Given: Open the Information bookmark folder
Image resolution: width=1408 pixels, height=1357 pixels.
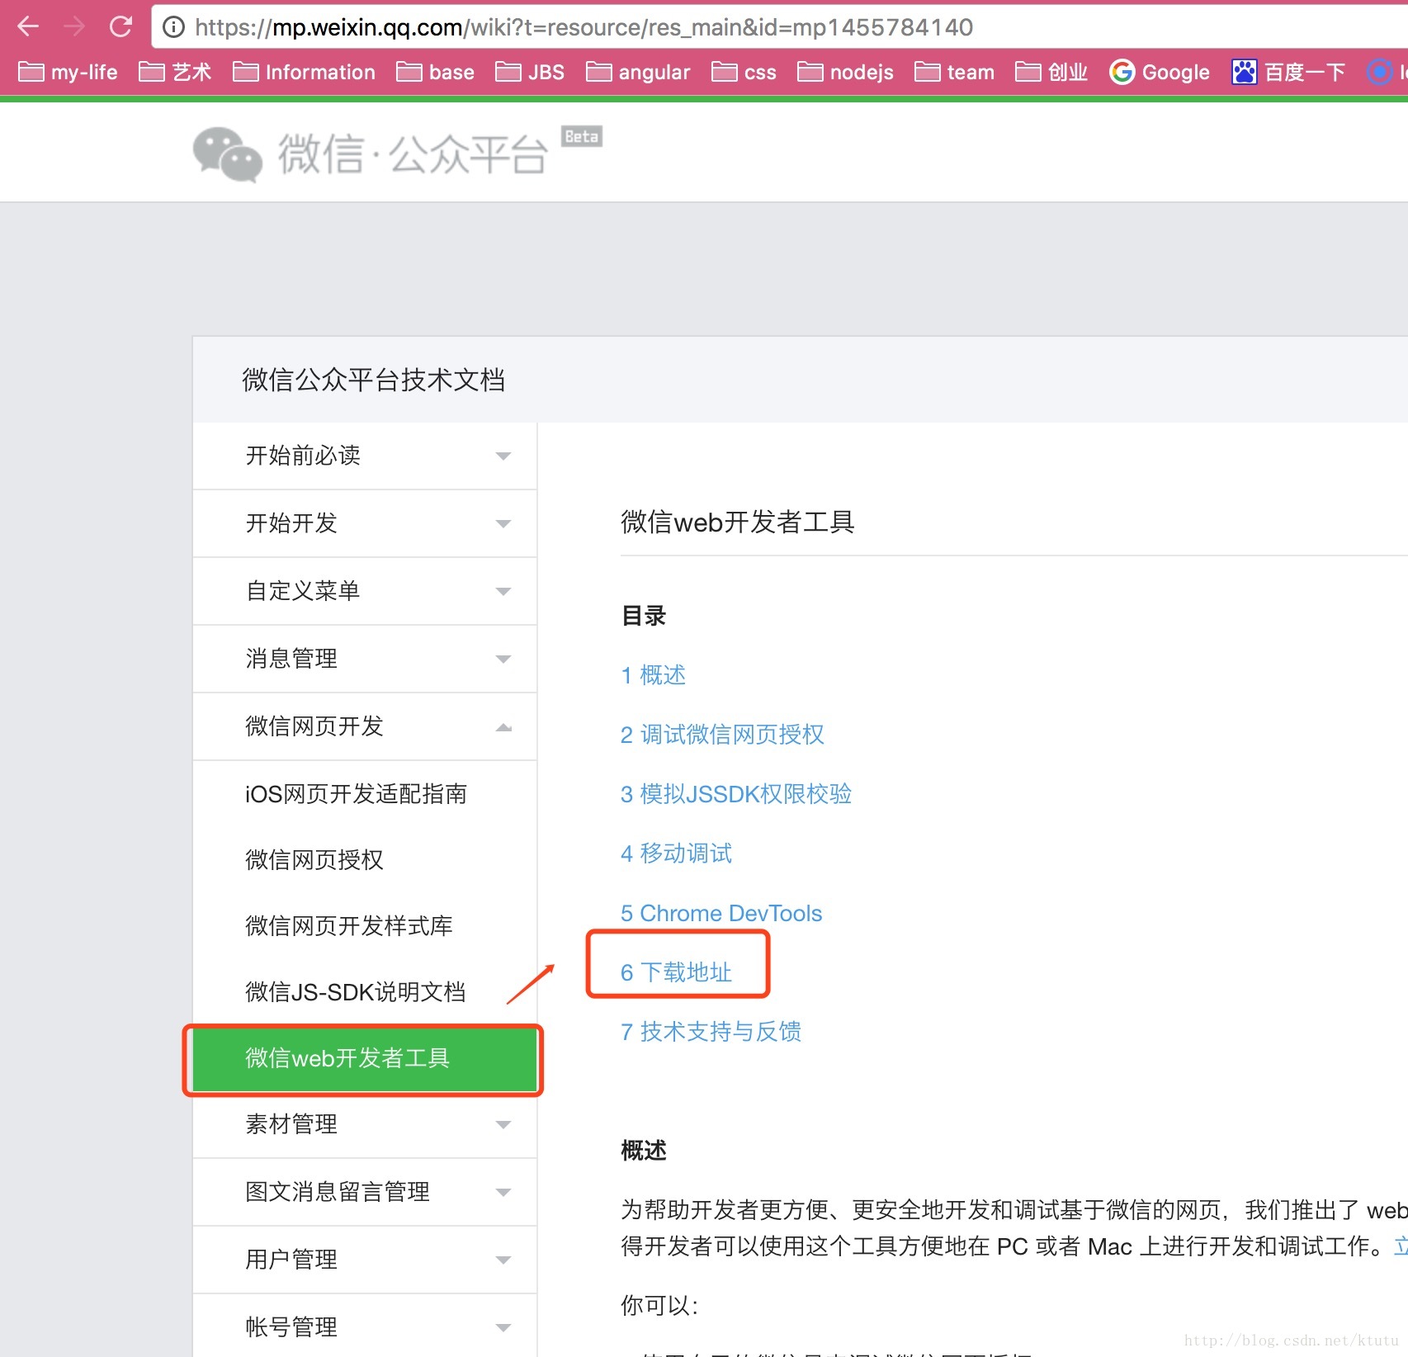Looking at the screenshot, I should click(x=304, y=73).
